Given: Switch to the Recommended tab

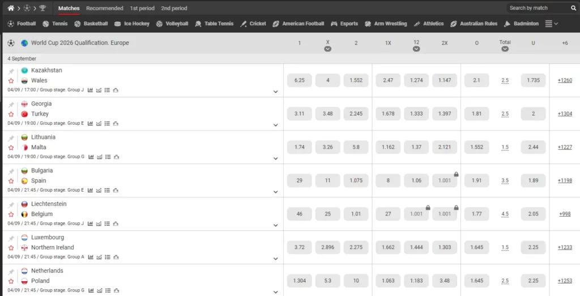Looking at the screenshot, I should 104,9.
